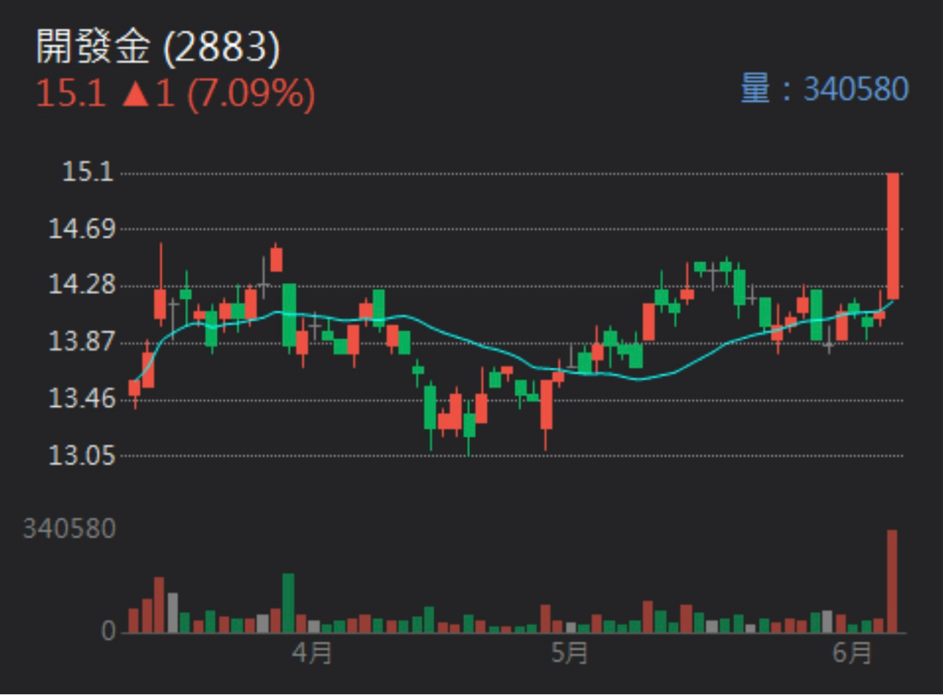
Task: Select the large green volume bar before 4月
Action: 288,603
